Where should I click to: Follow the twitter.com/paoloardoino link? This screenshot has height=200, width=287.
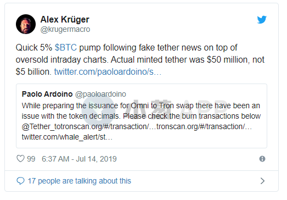tap(108, 72)
